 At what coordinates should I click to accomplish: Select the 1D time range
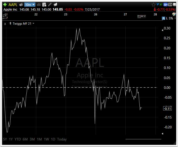coord(53,139)
